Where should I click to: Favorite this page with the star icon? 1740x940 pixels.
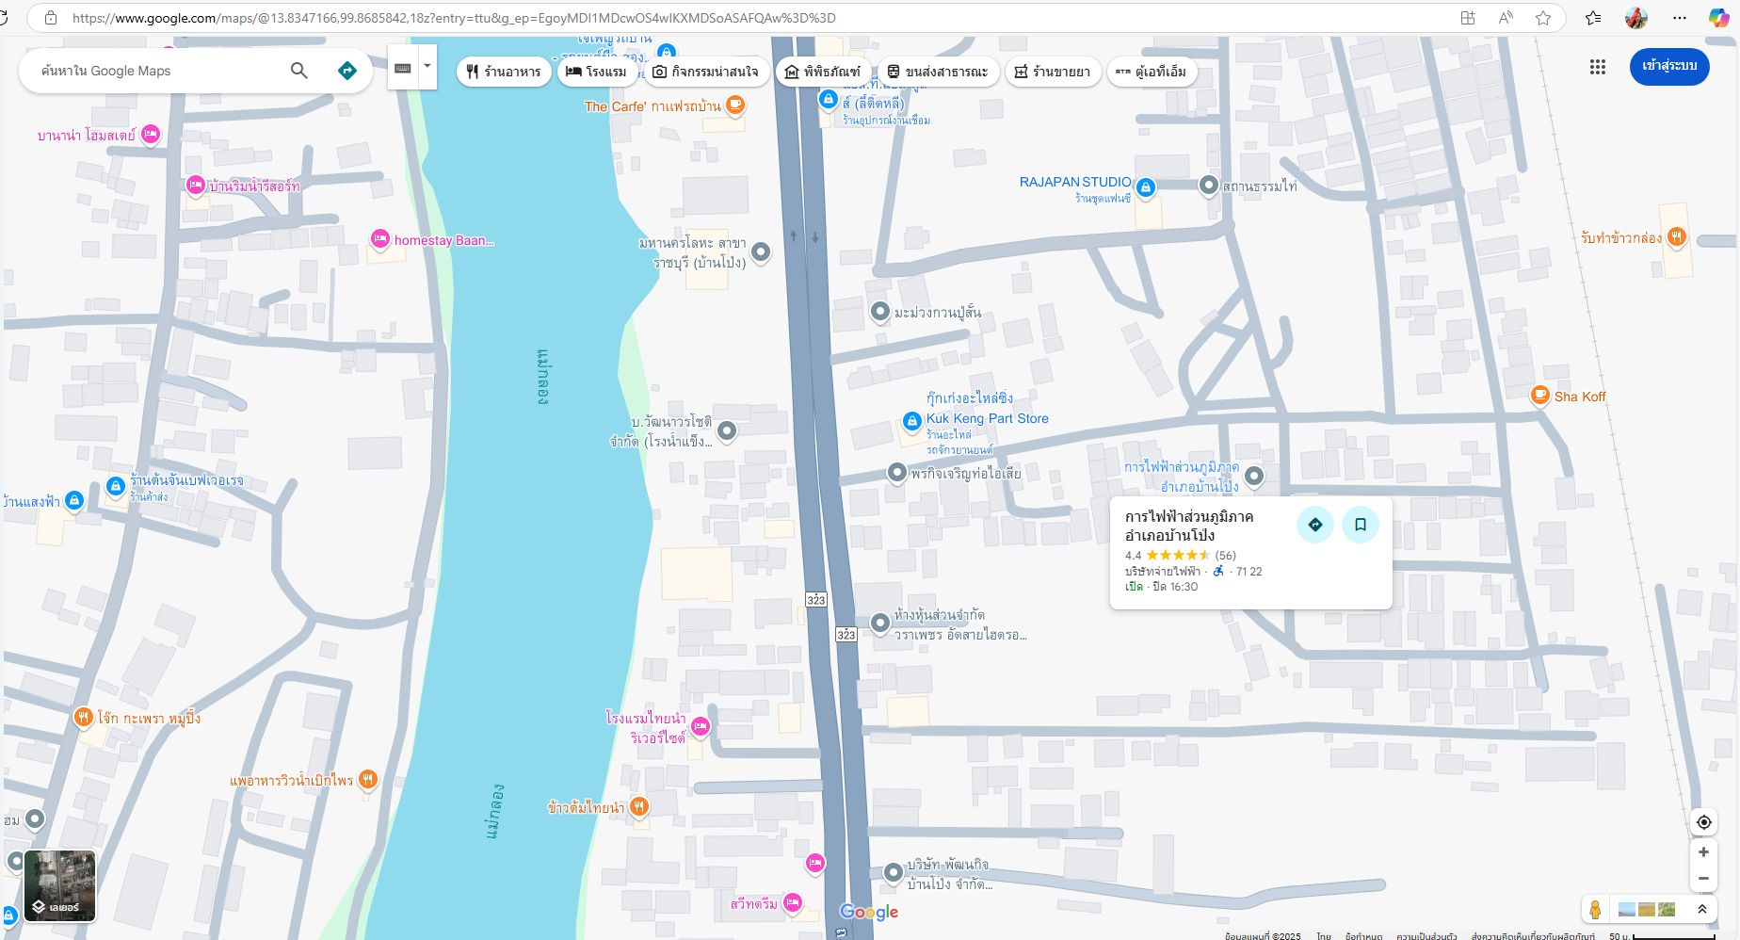click(x=1543, y=18)
